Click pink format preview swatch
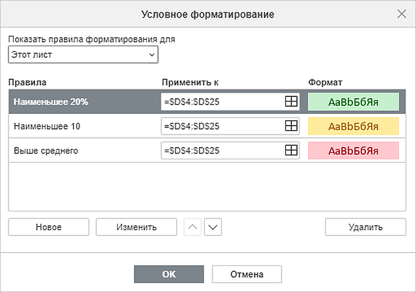The image size is (416, 292). point(354,150)
